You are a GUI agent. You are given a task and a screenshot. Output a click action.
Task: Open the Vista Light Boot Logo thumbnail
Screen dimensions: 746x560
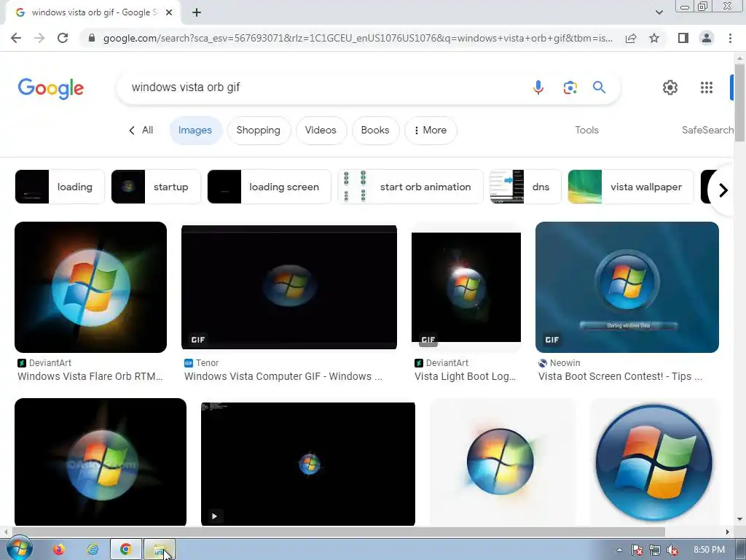pyautogui.click(x=466, y=287)
